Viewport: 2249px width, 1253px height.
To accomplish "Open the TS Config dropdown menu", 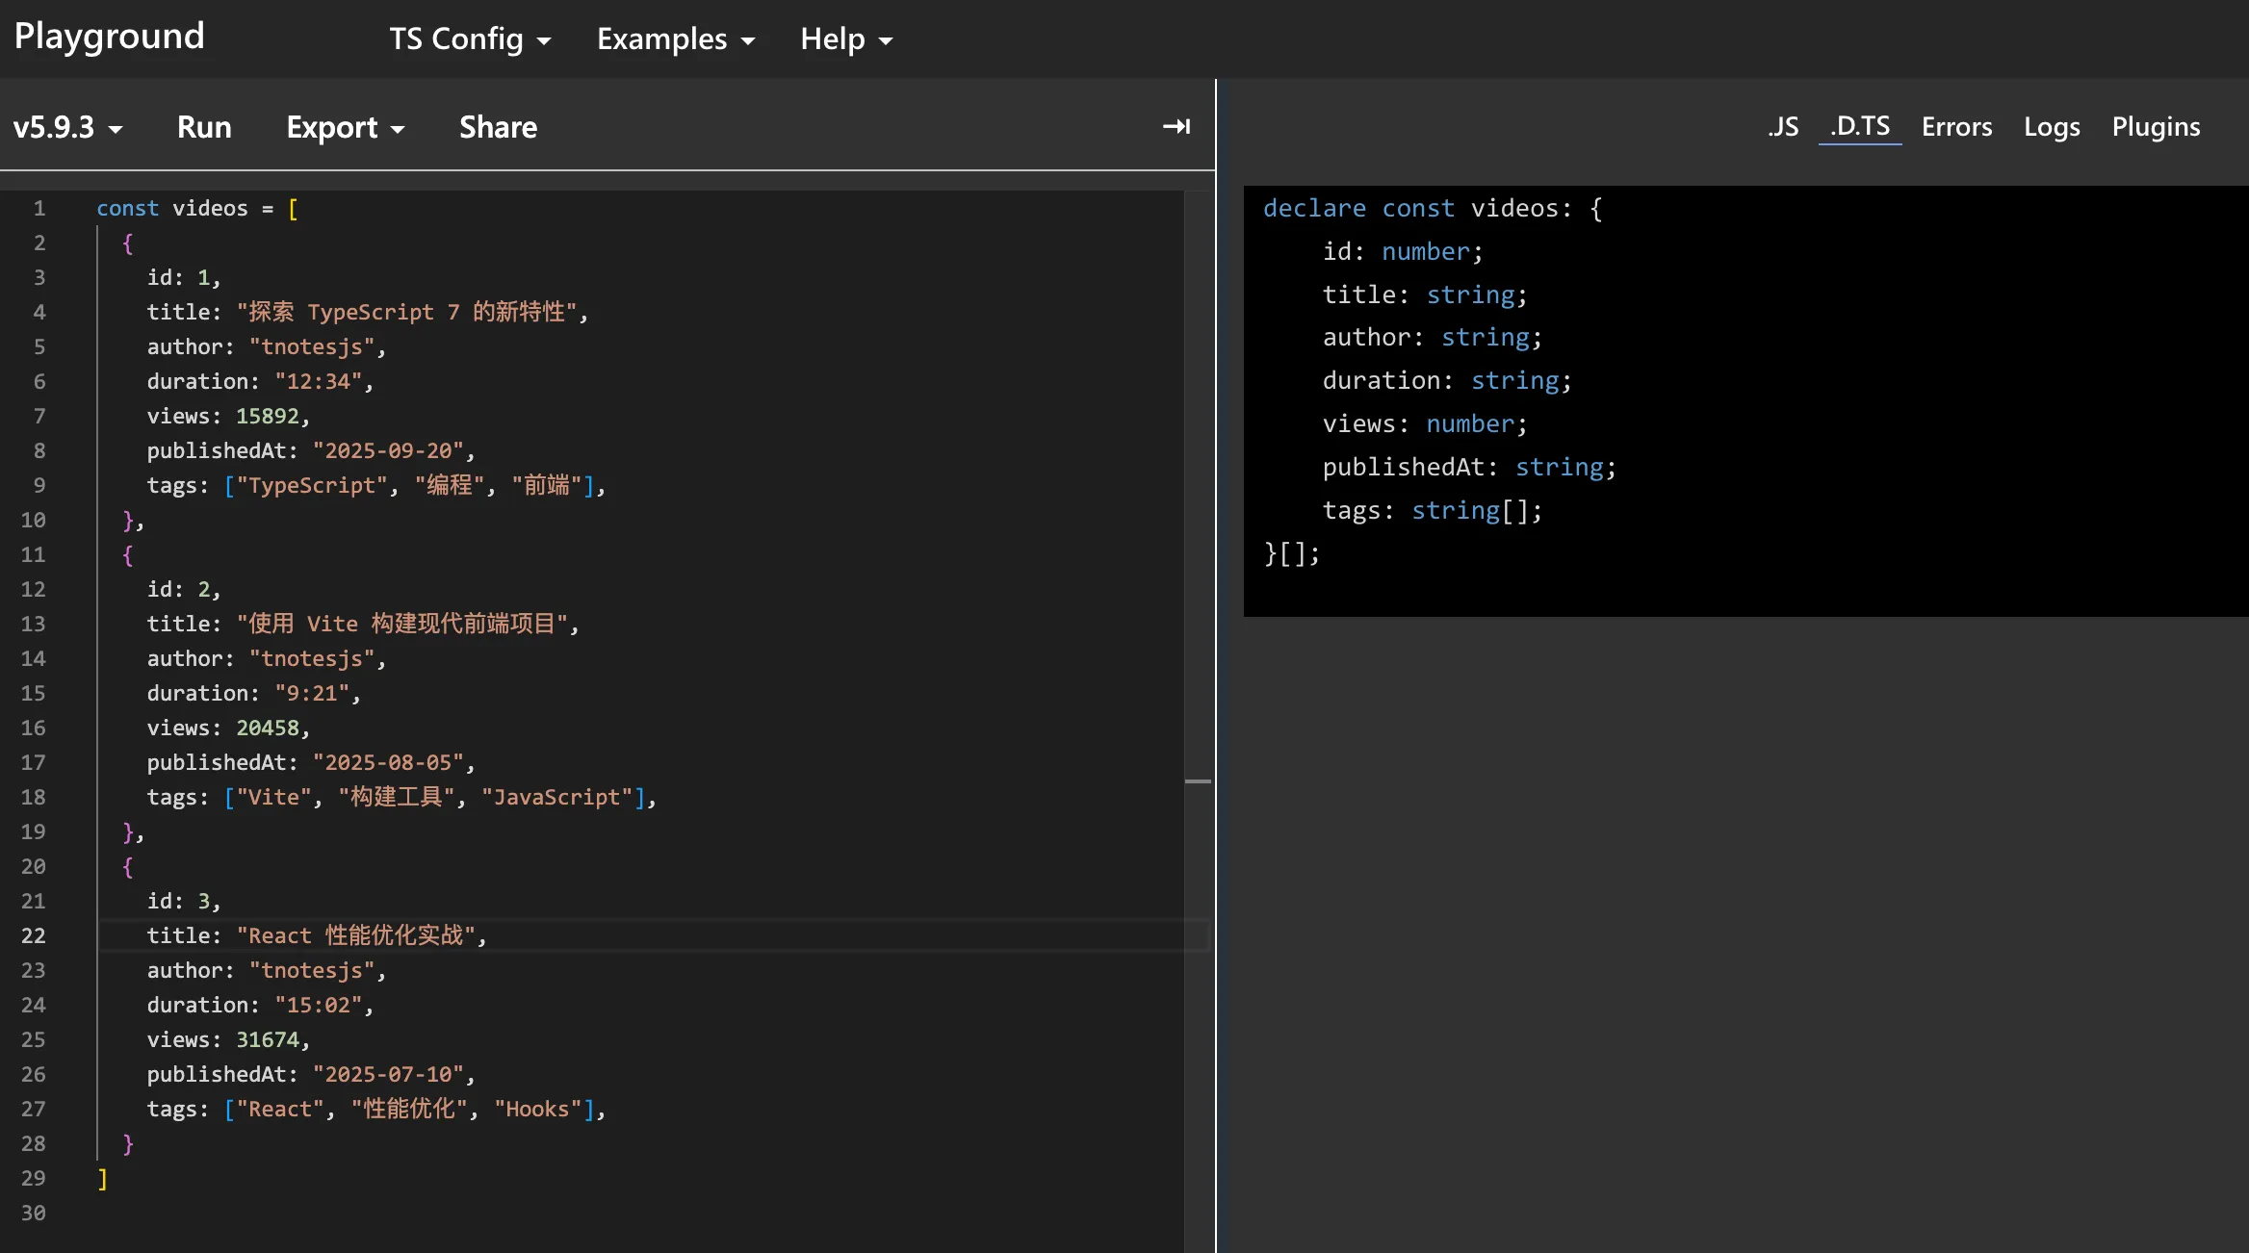I will click(470, 38).
